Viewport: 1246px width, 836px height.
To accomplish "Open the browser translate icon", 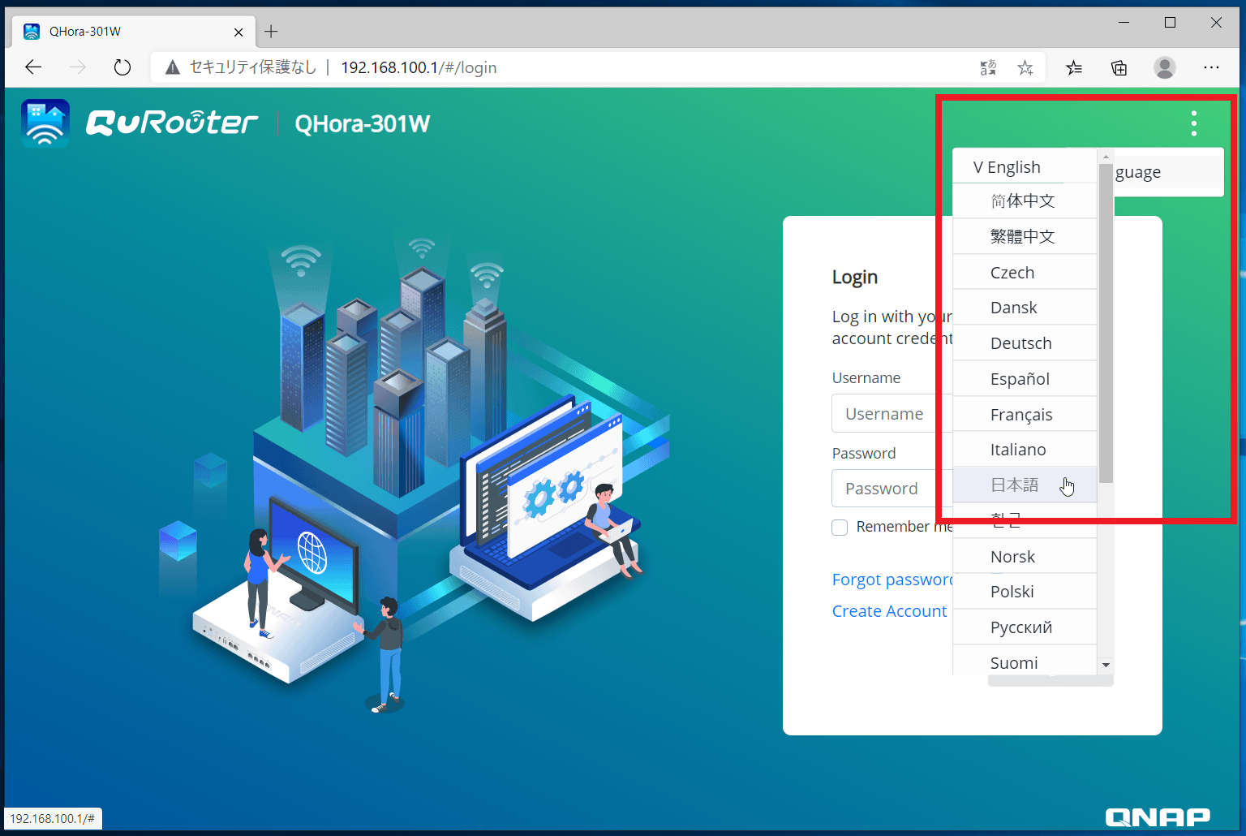I will [x=988, y=67].
